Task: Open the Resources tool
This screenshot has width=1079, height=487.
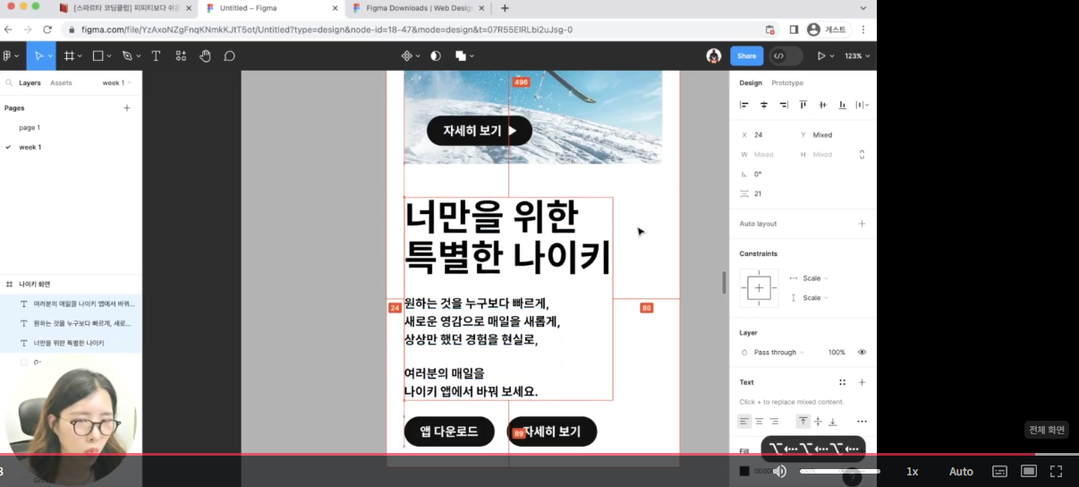Action: [x=181, y=56]
